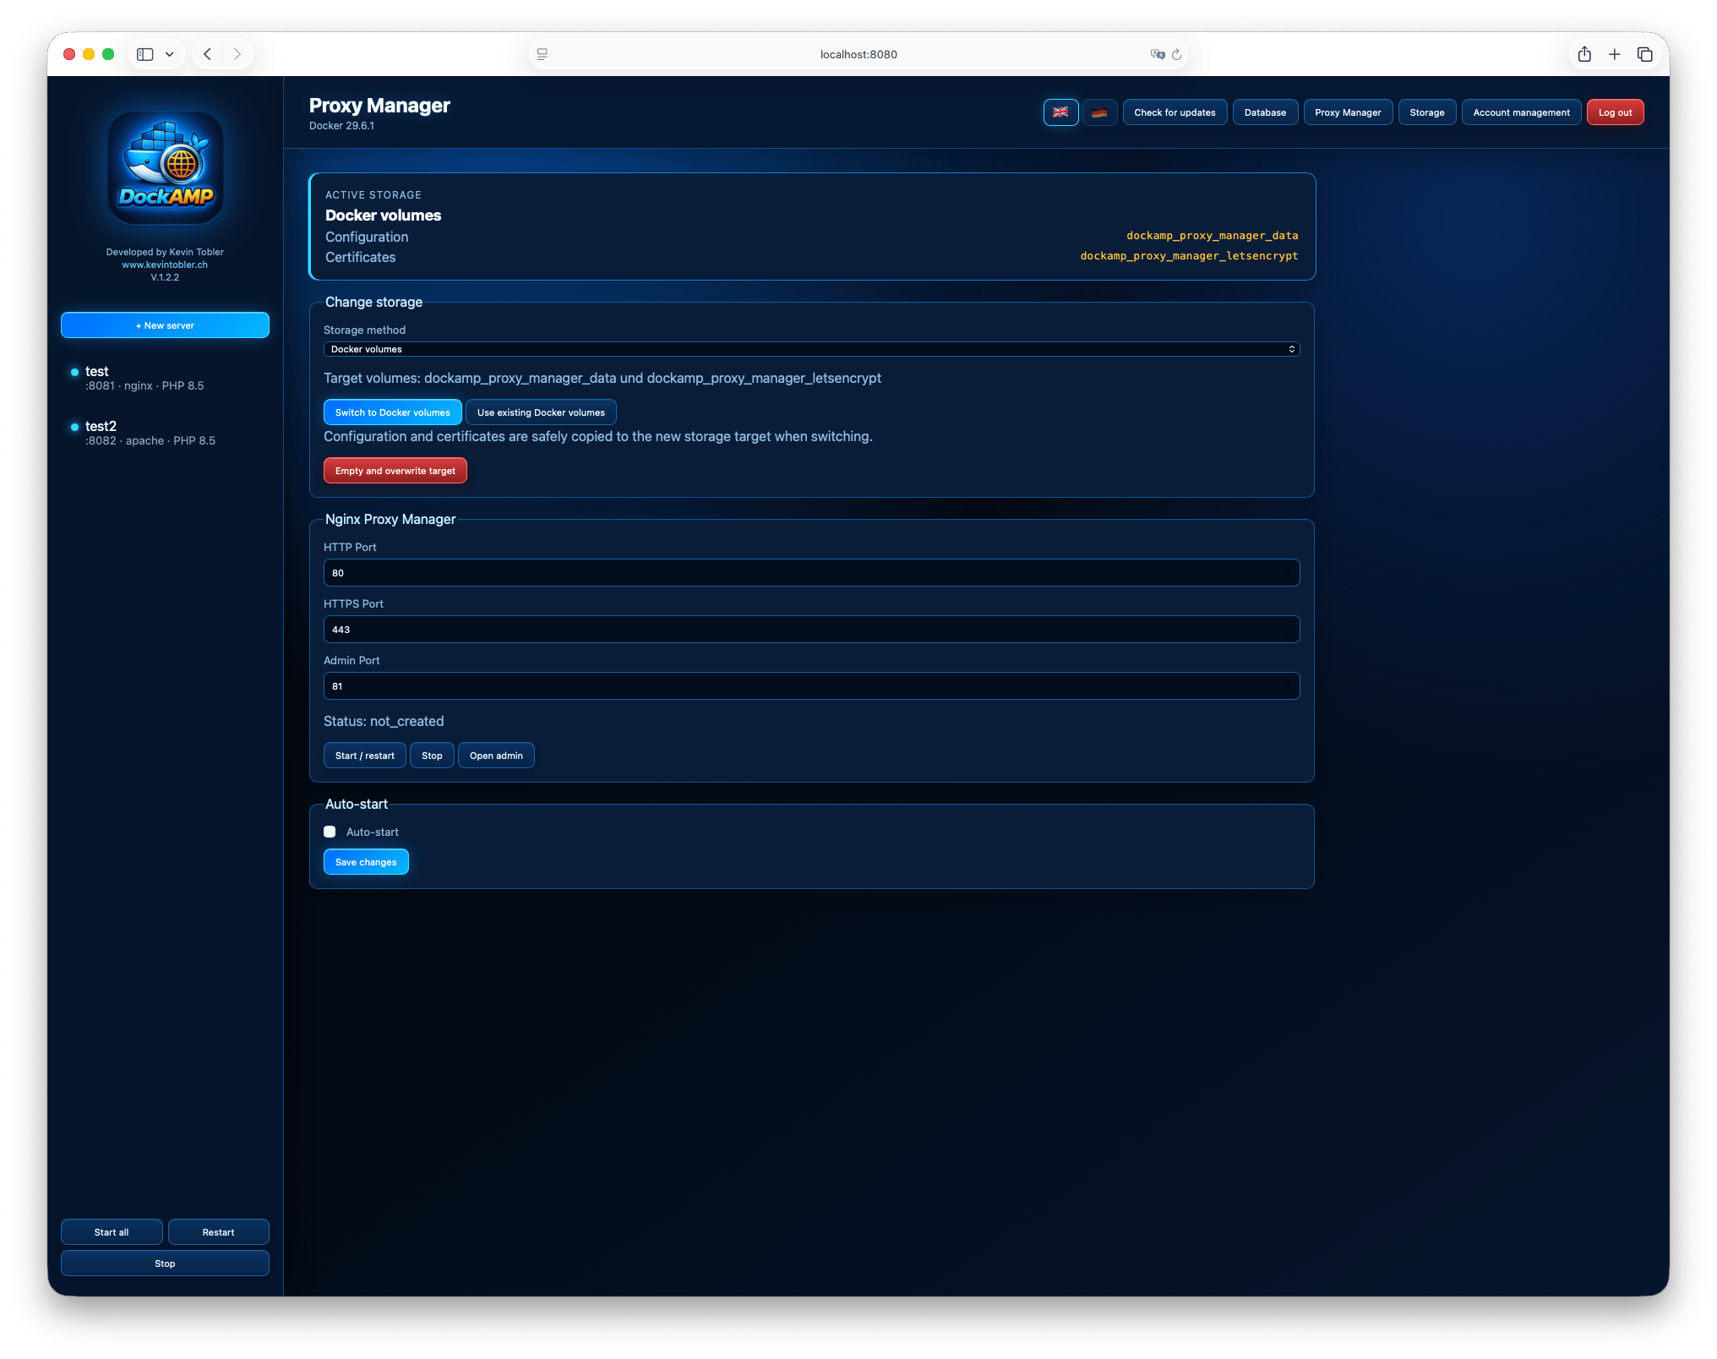
Task: Open a new tab with plus icon
Action: tap(1615, 54)
